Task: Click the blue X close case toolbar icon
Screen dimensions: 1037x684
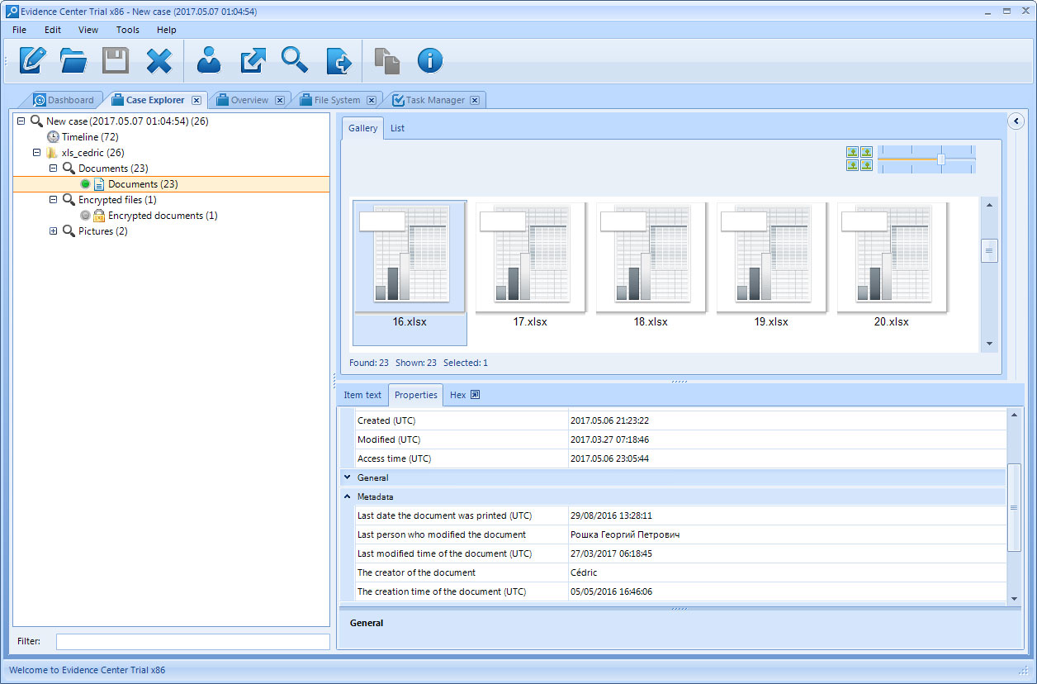Action: [x=159, y=61]
